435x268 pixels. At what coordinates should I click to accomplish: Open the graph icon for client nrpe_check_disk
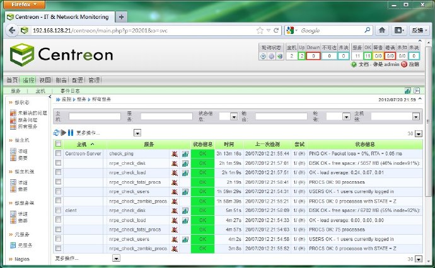pos(185,211)
